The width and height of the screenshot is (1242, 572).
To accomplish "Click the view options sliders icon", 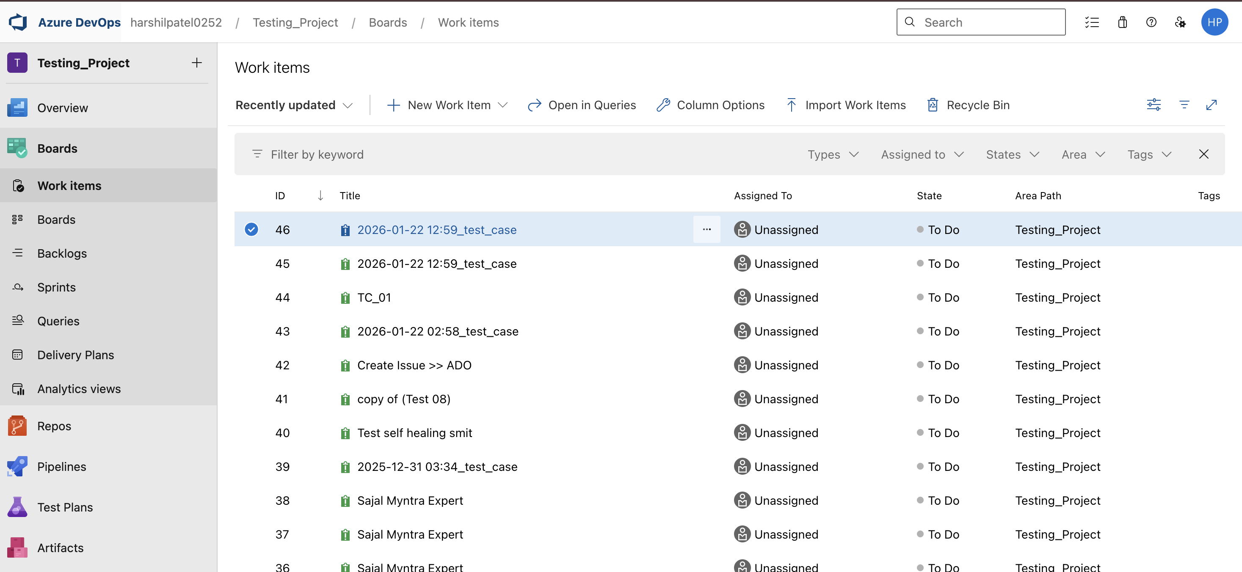I will click(x=1153, y=104).
